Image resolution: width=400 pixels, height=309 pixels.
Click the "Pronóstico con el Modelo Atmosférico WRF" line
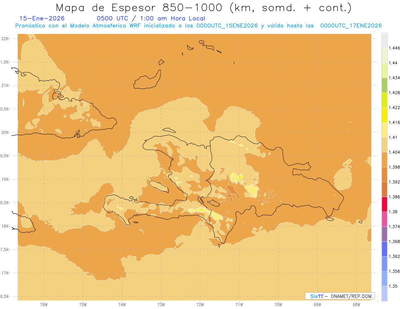(198, 26)
